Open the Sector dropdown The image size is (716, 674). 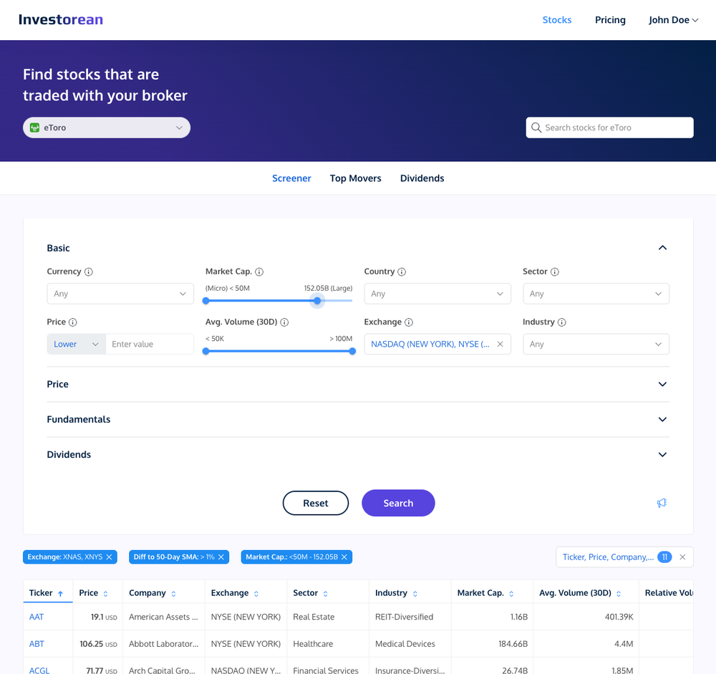coord(596,294)
